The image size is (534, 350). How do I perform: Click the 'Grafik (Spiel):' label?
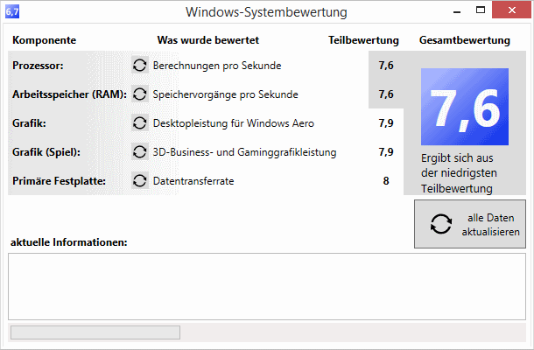[46, 152]
